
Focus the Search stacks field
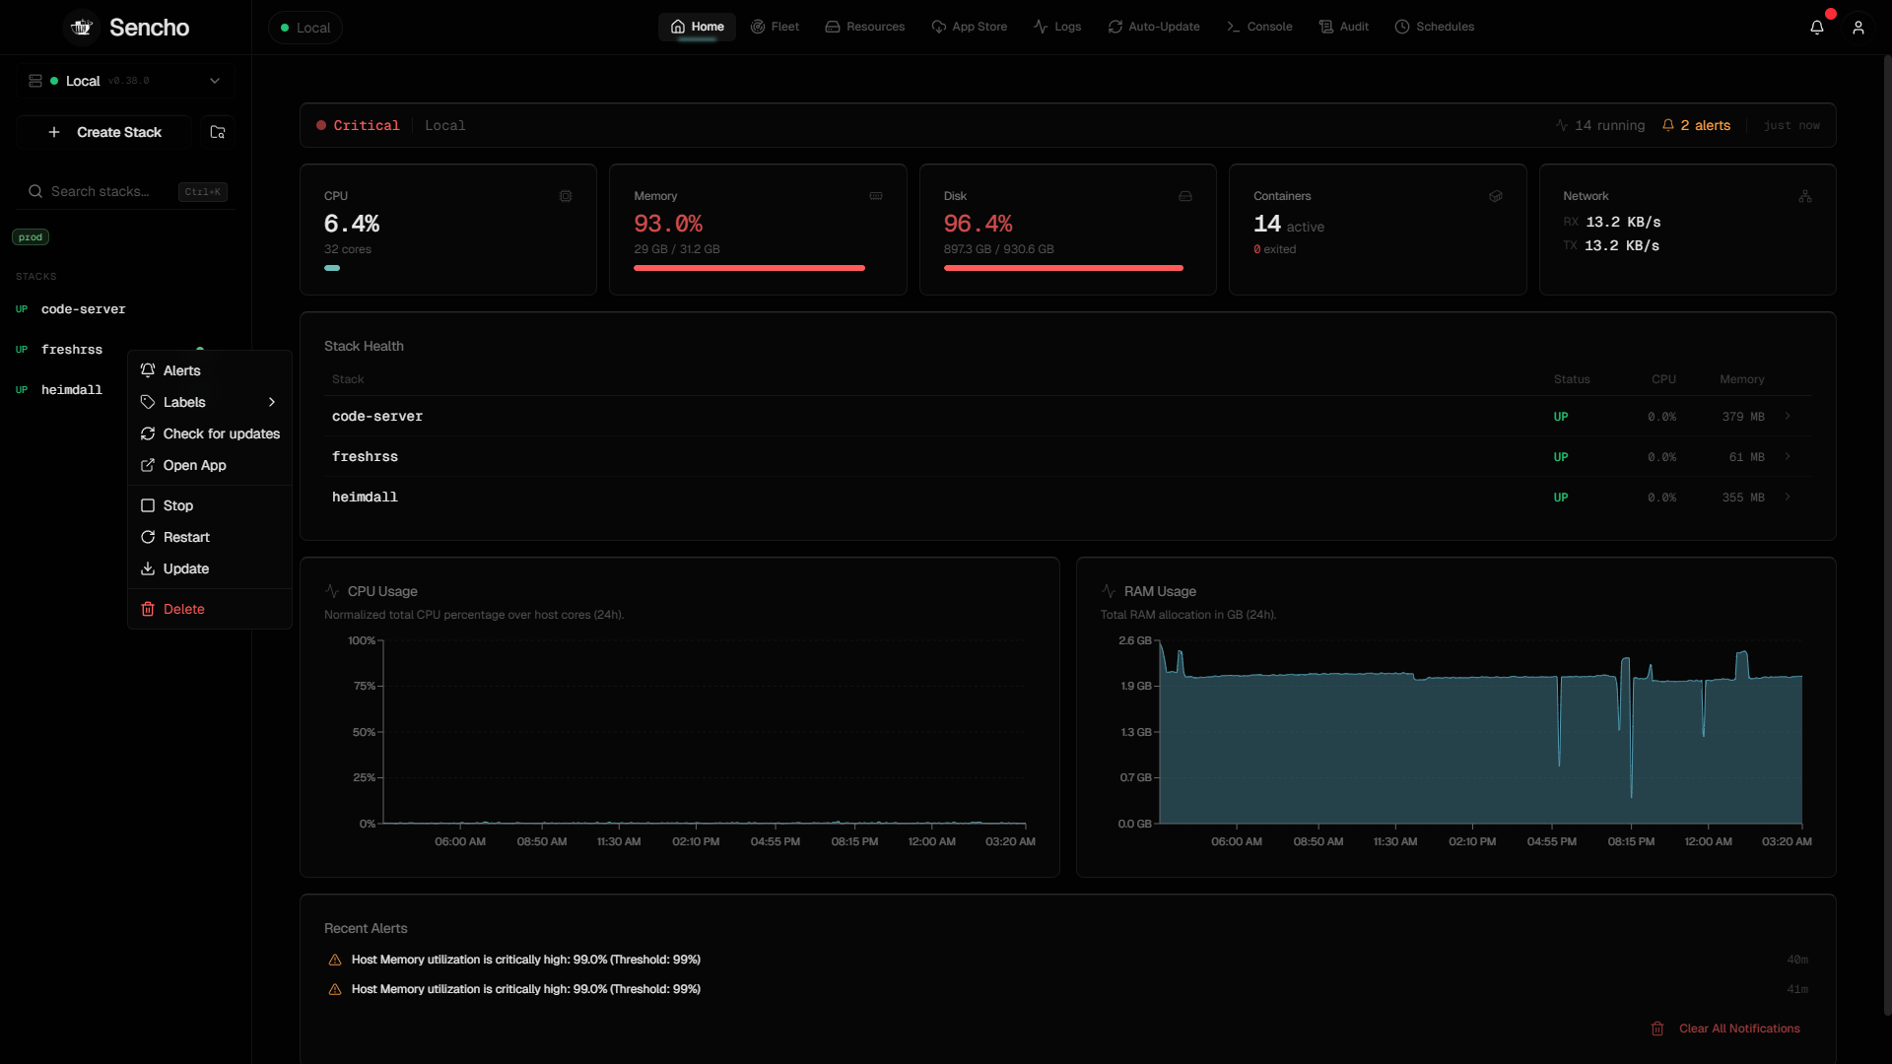[125, 191]
